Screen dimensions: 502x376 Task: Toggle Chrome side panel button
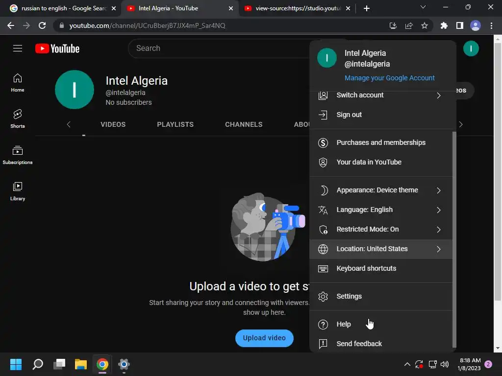(459, 25)
